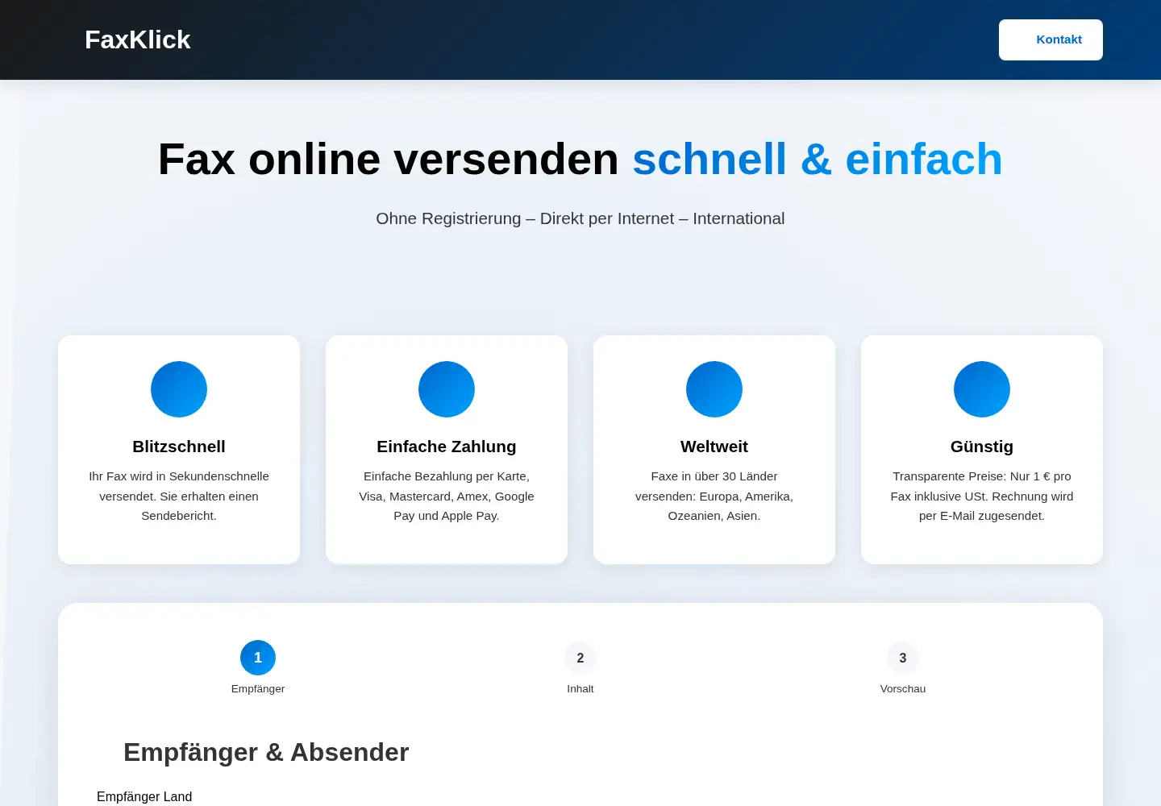Click the Empfänger Land field label
This screenshot has width=1161, height=806.
[144, 796]
